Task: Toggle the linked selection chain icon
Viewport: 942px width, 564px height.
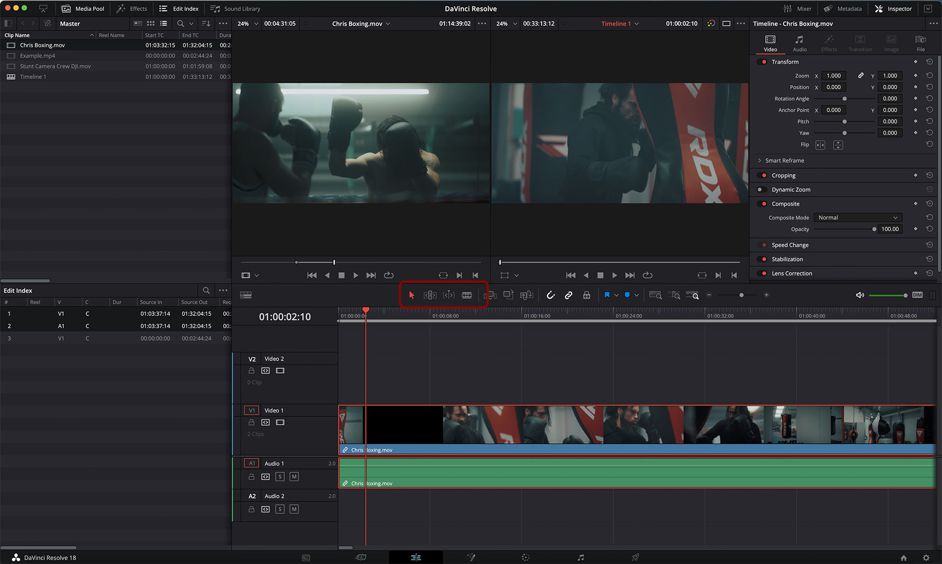Action: click(568, 295)
